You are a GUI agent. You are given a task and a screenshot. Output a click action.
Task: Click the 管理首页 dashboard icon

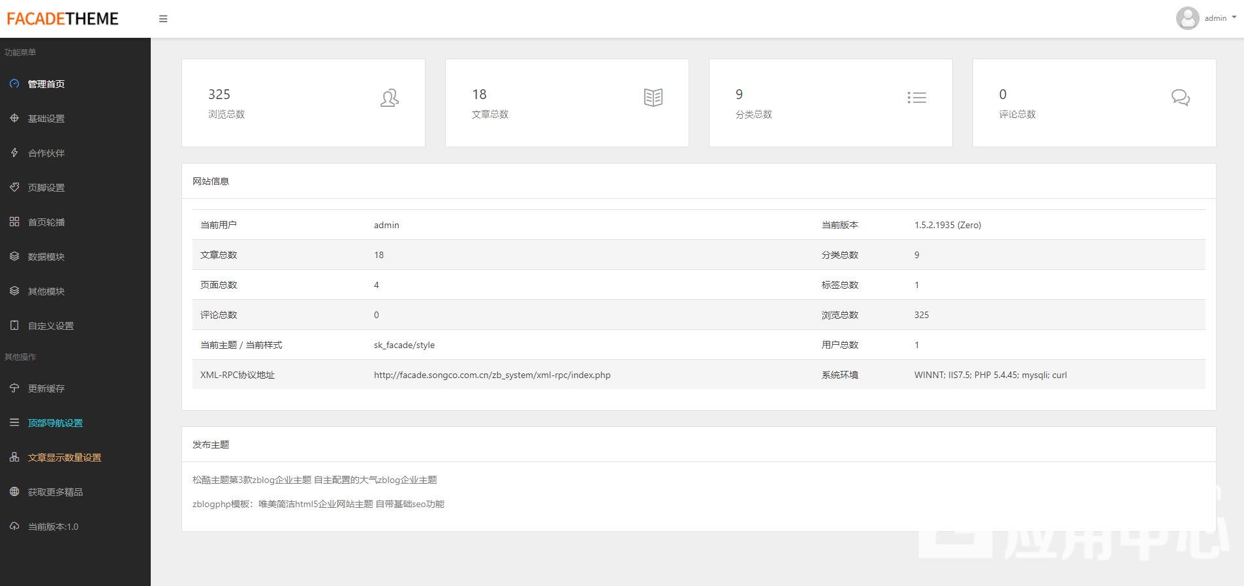pyautogui.click(x=14, y=83)
